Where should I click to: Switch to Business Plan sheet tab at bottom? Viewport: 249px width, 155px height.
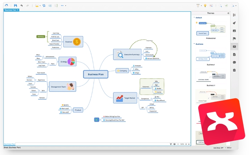[10, 144]
